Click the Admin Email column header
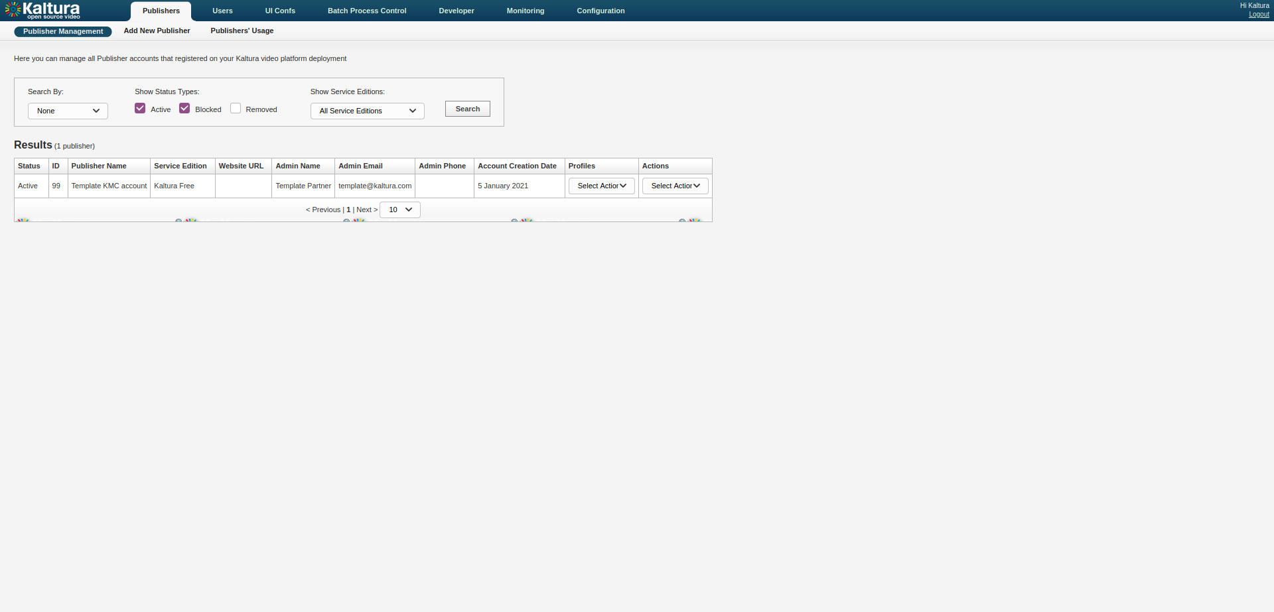1274x612 pixels. [x=375, y=166]
